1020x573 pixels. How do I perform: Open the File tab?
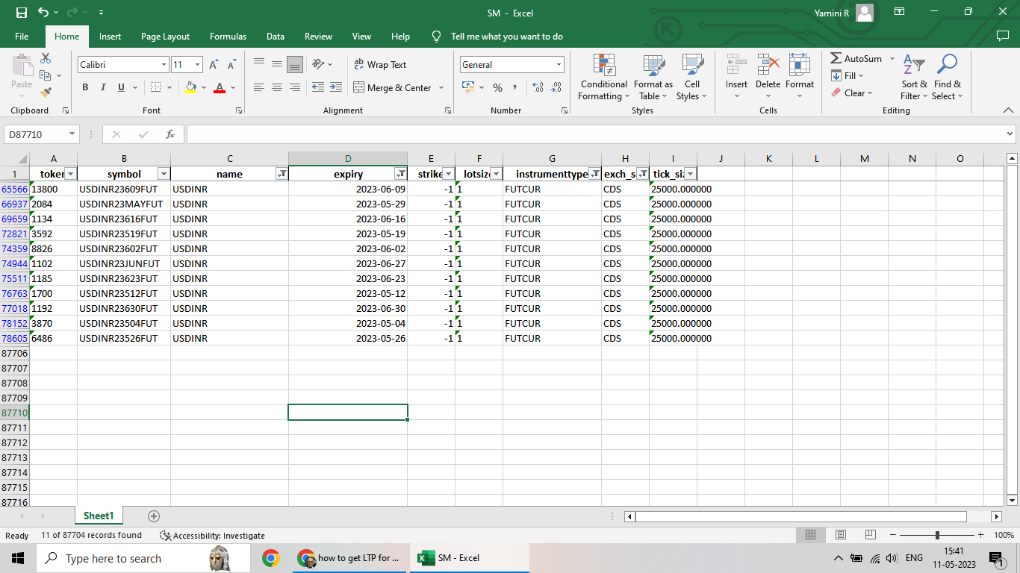pyautogui.click(x=22, y=37)
